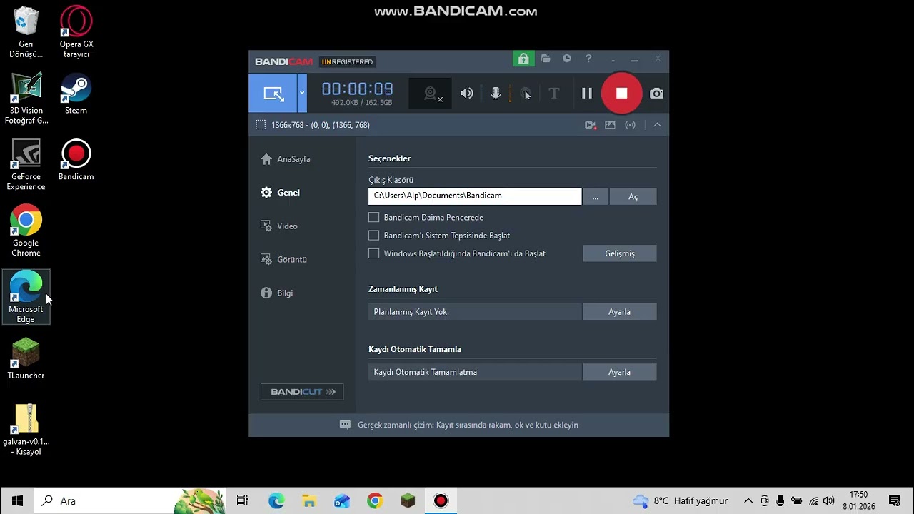Click the UNREGISTERED badge

click(347, 62)
